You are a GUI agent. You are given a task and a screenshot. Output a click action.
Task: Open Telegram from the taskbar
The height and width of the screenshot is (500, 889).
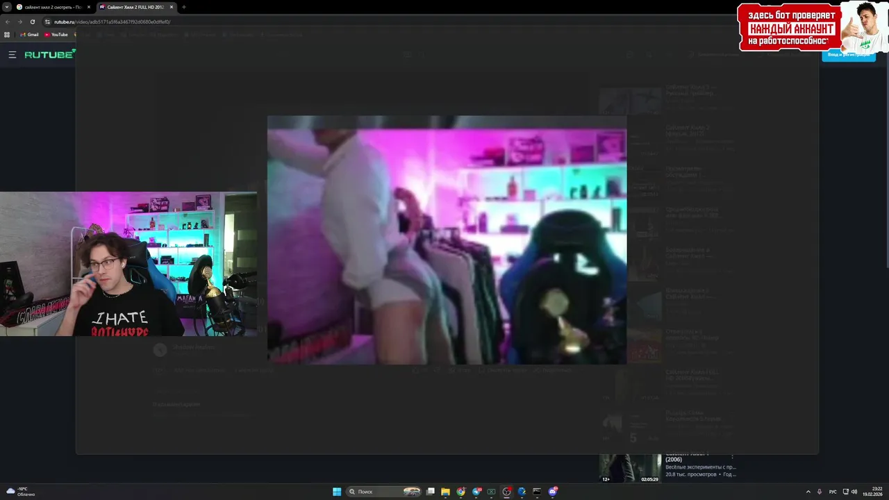click(476, 492)
